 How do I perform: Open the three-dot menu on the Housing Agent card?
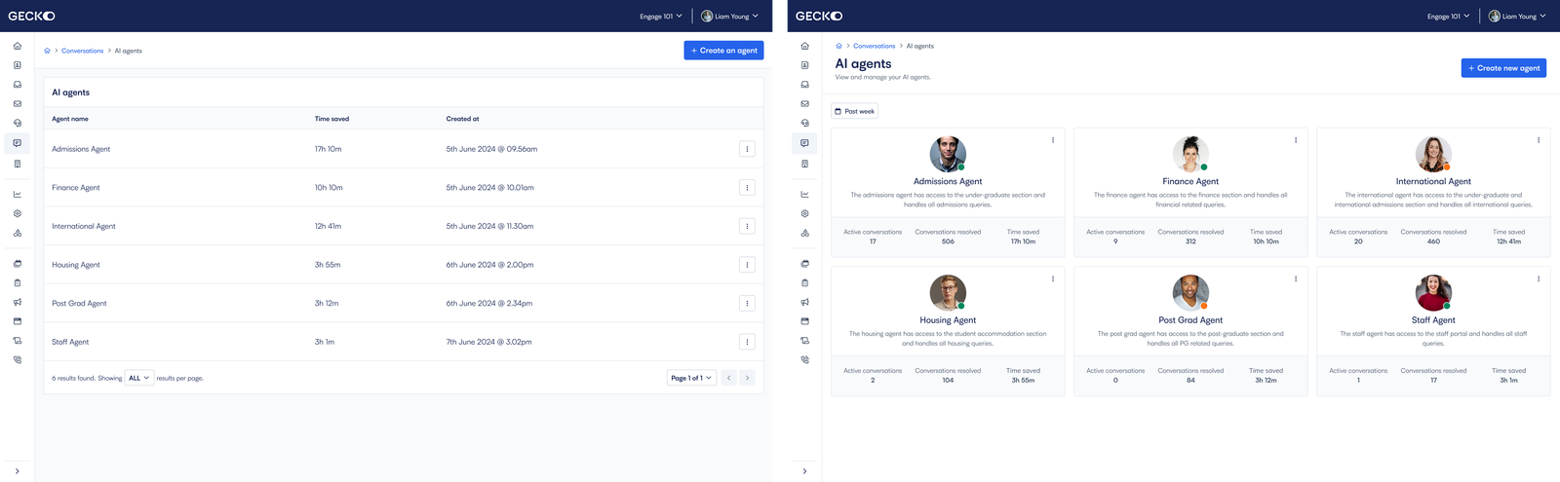[x=1053, y=279]
